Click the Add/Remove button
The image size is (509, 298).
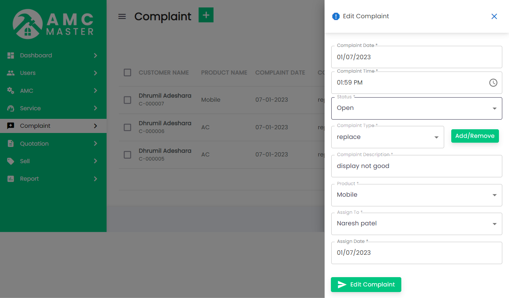point(475,136)
